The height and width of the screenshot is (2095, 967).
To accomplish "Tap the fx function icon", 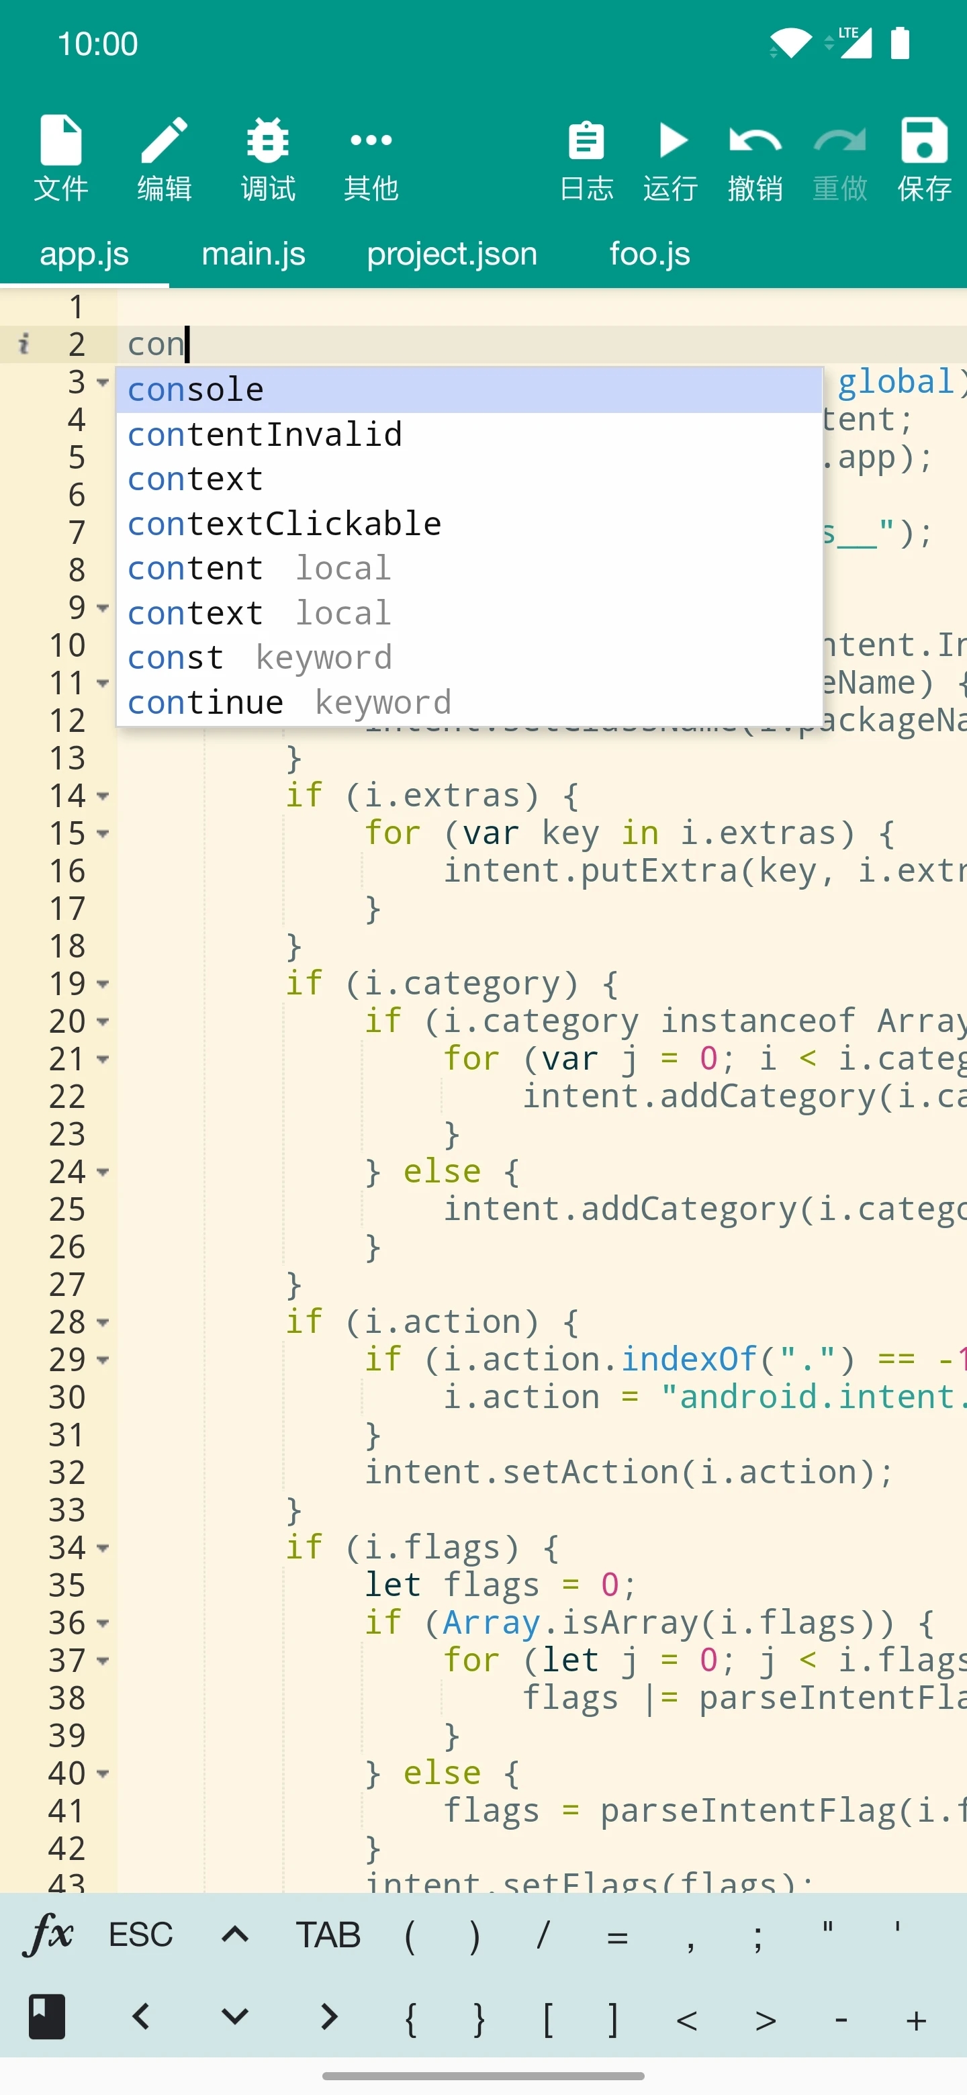I will pyautogui.click(x=49, y=1934).
